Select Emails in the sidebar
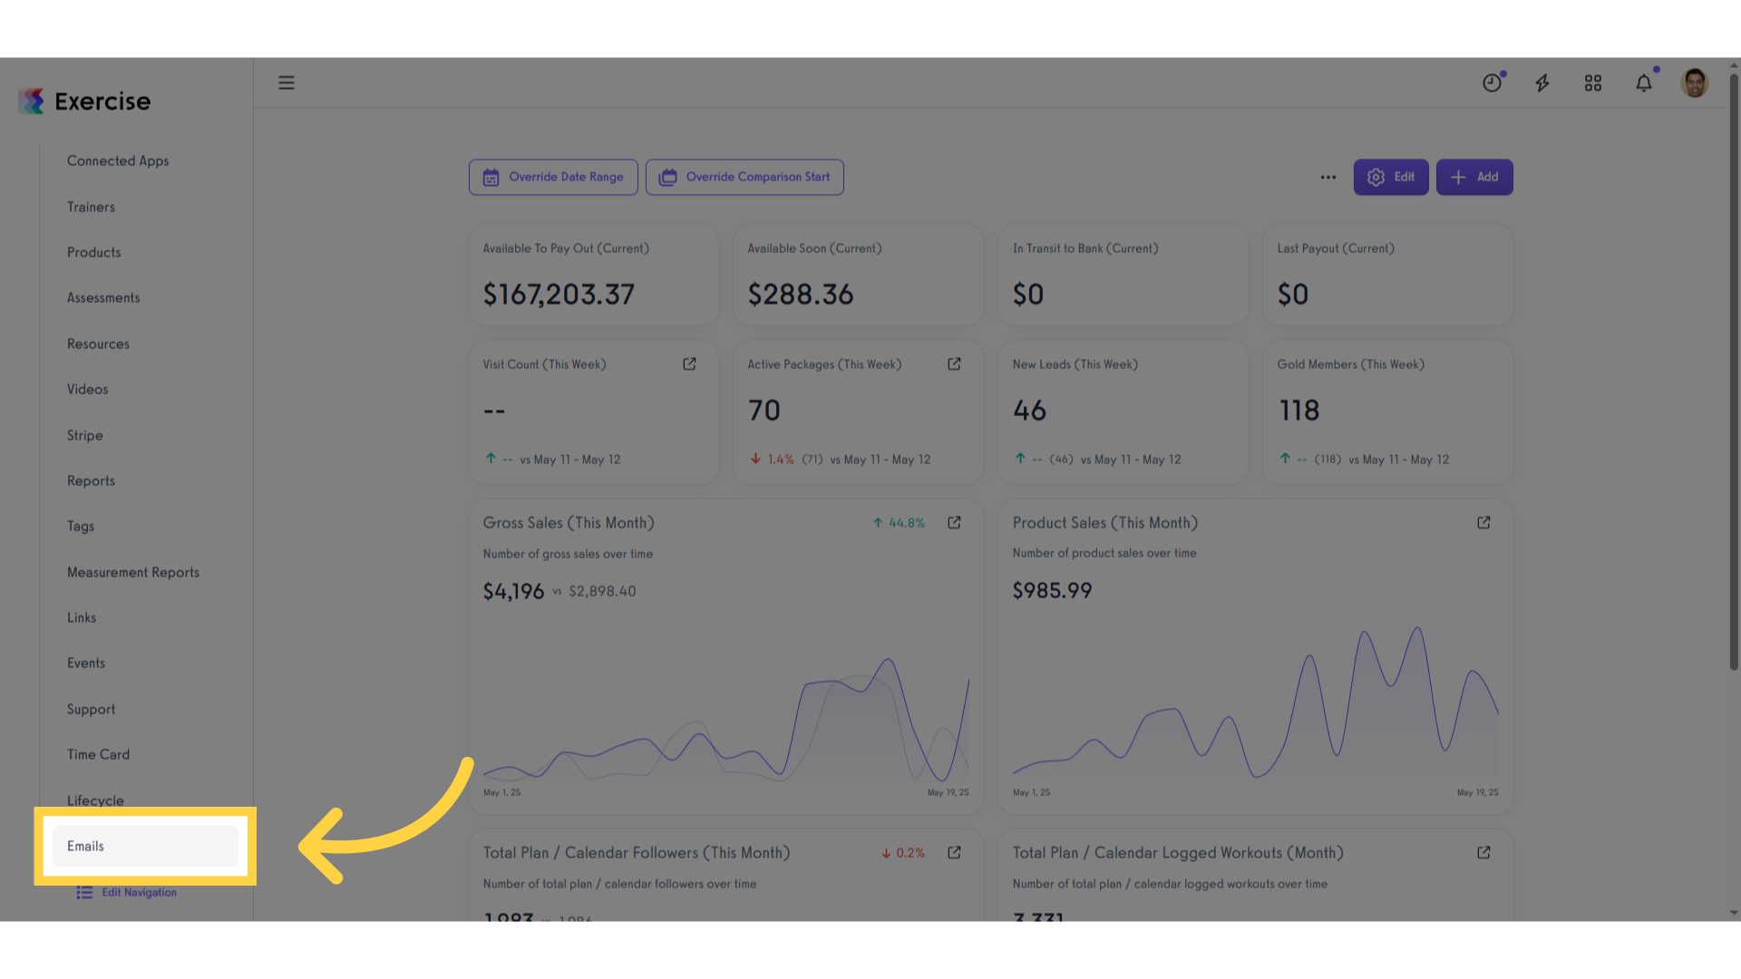1741x979 pixels. click(145, 846)
